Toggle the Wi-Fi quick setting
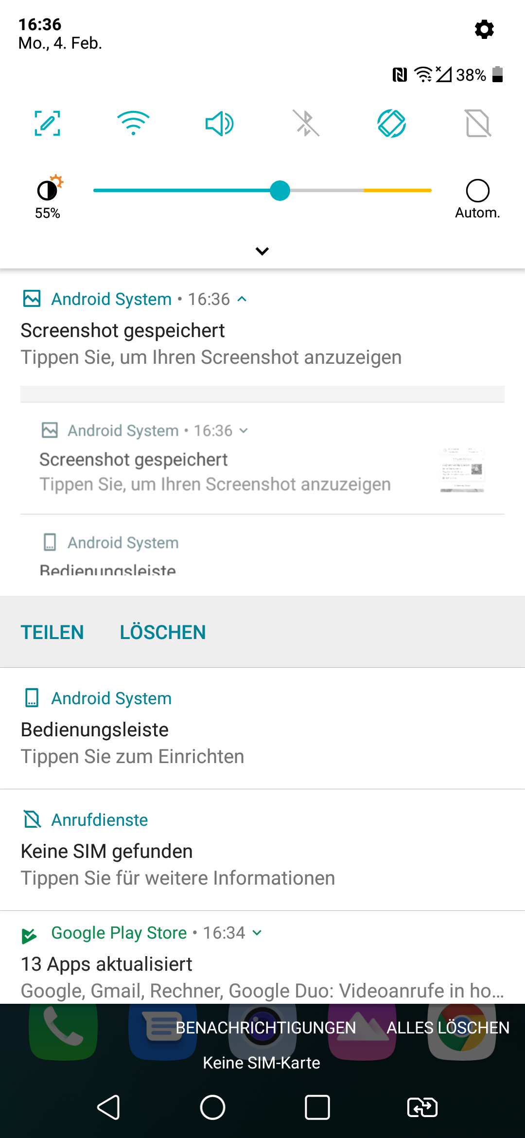The image size is (525, 1138). pos(133,123)
